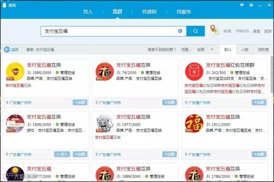The height and width of the screenshot is (182, 274).
Task: Clear the search text with the X icon
Action: coord(180,31)
